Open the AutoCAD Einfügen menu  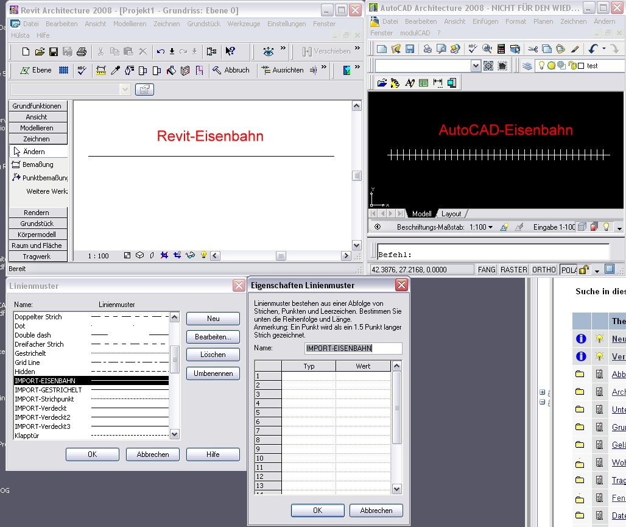click(x=485, y=21)
